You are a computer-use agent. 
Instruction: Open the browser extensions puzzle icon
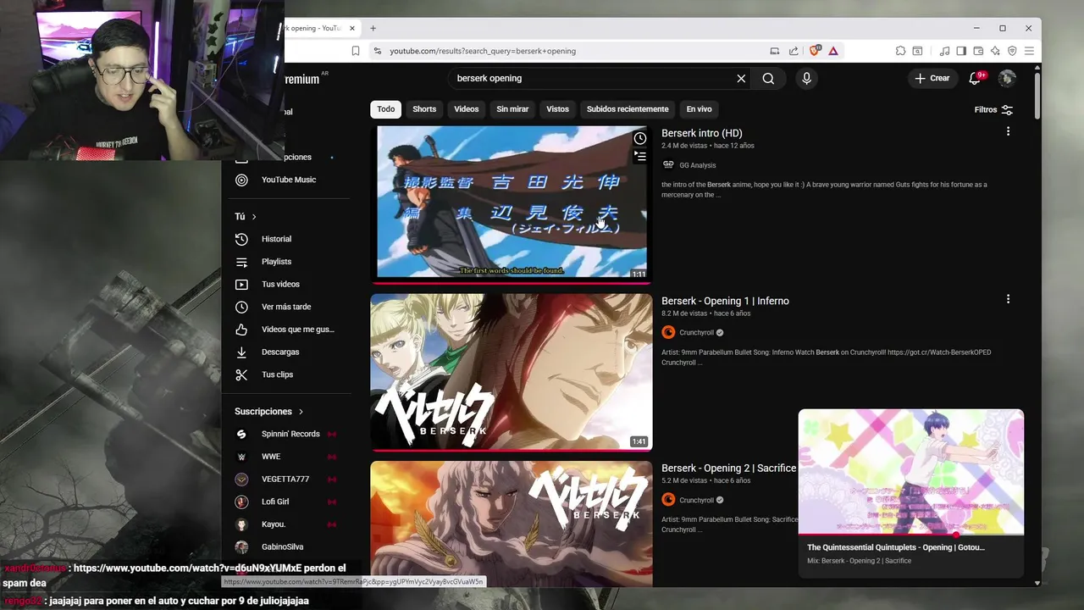point(900,51)
